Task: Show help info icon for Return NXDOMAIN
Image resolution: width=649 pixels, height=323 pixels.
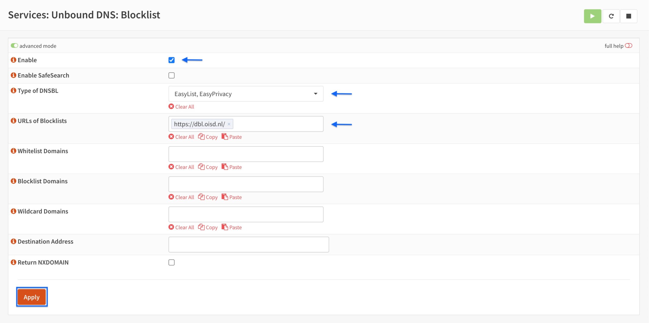Action: [x=13, y=262]
